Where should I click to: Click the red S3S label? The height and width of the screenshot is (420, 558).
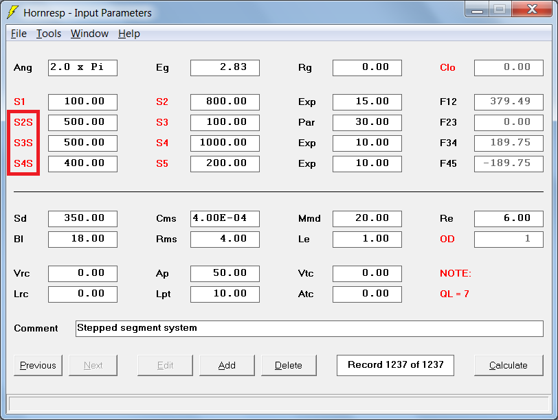tap(23, 143)
